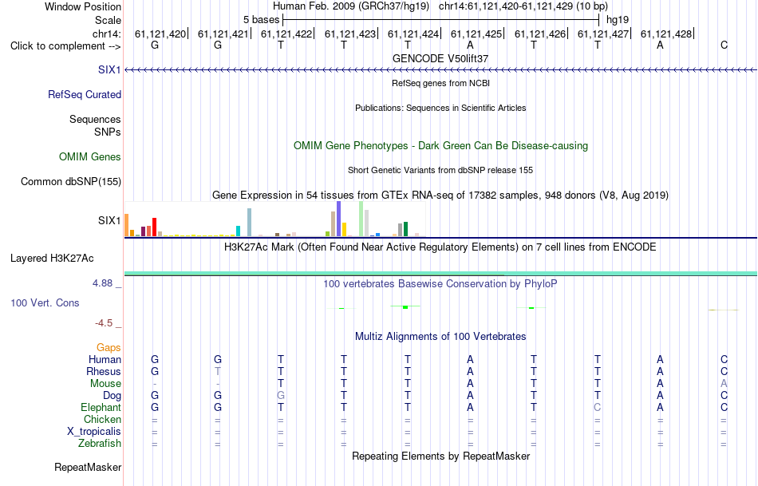Click position label 61,121,420
The image size is (758, 486).
tap(160, 34)
